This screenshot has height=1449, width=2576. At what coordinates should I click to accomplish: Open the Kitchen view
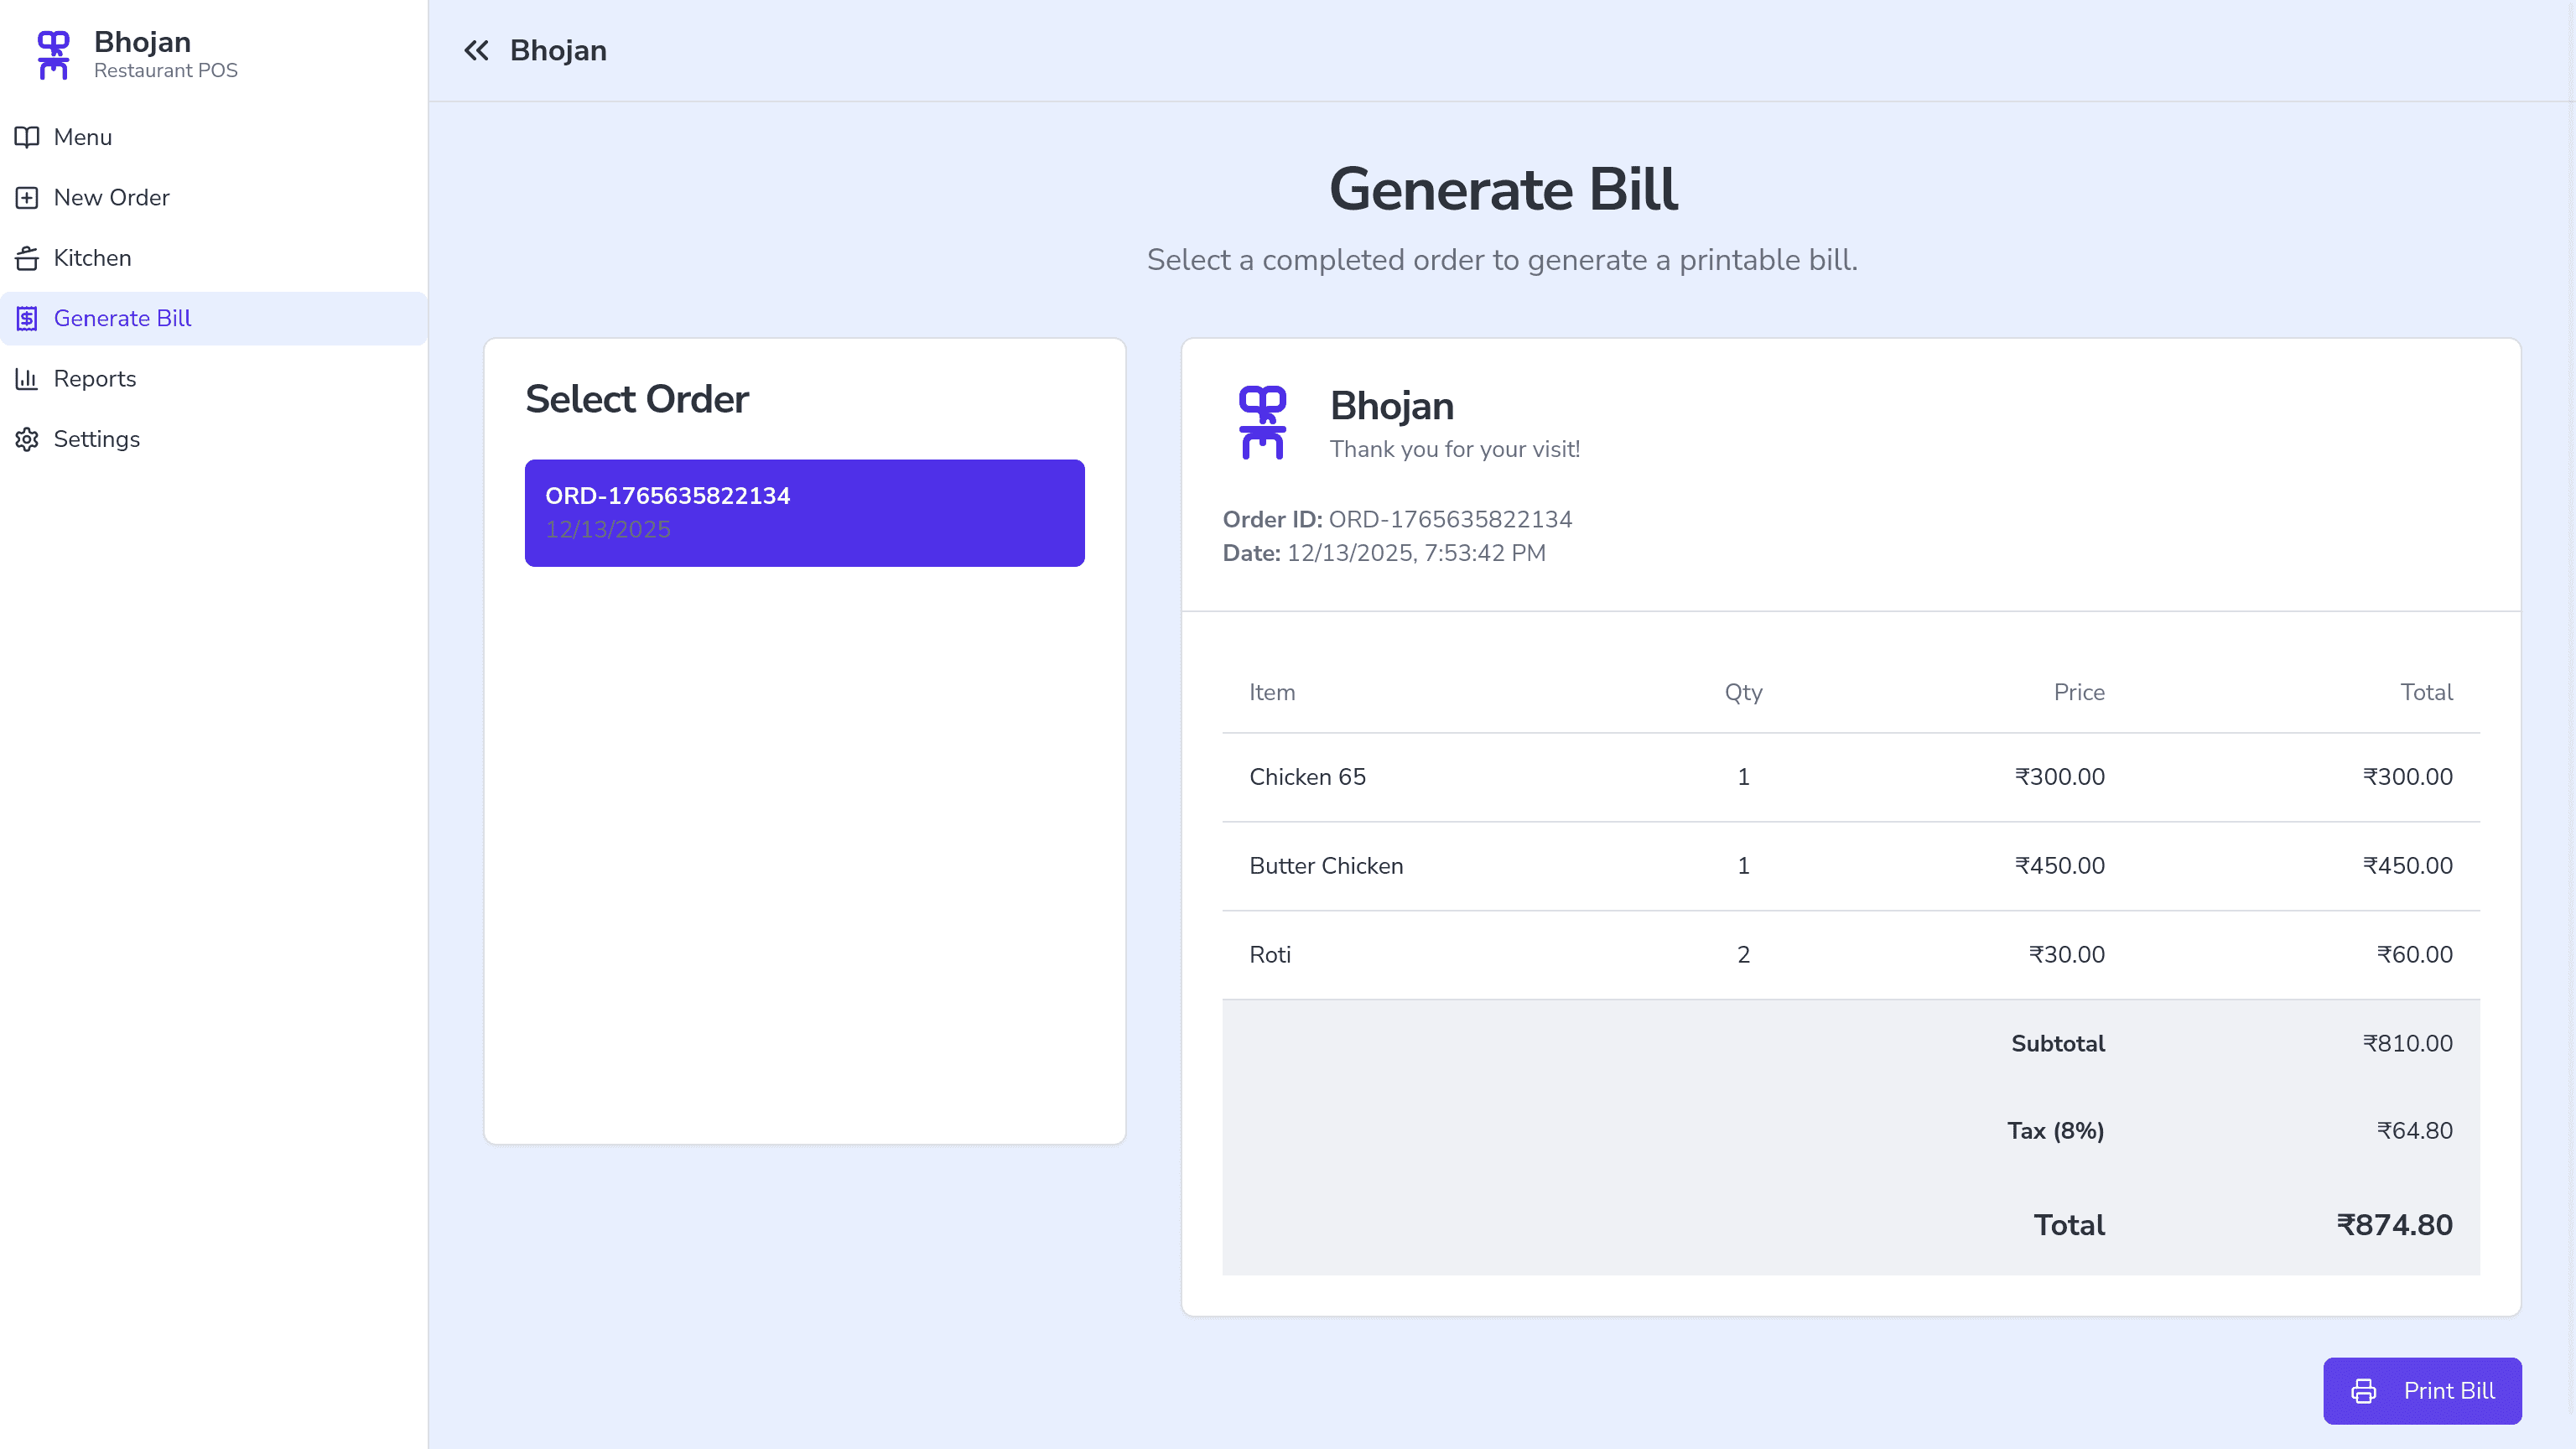pyautogui.click(x=92, y=258)
